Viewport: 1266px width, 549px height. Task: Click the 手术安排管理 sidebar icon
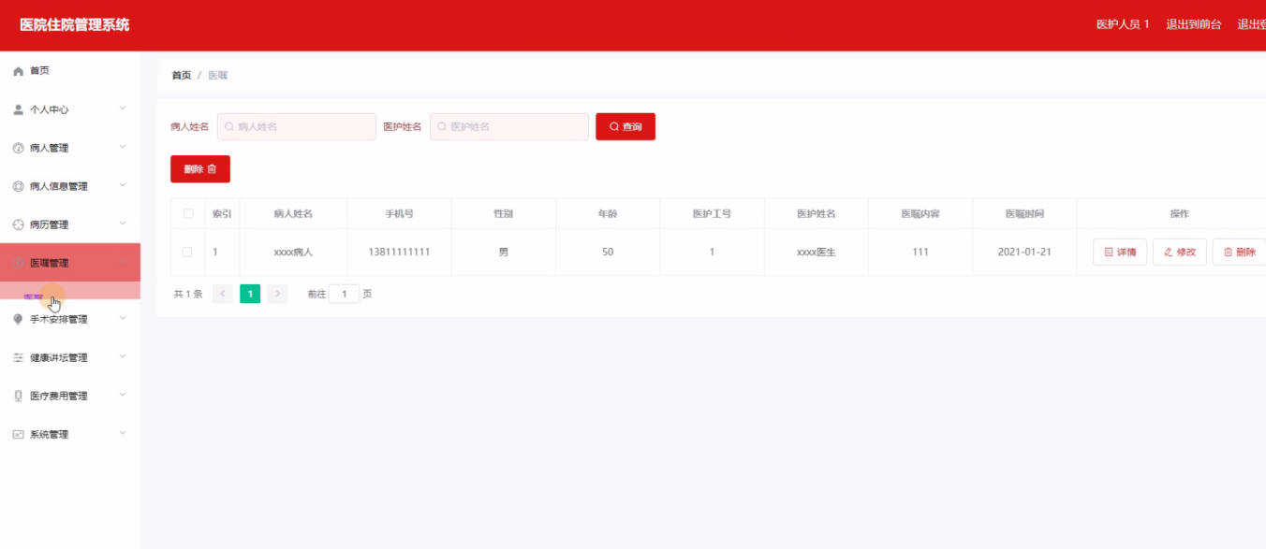pyautogui.click(x=18, y=319)
